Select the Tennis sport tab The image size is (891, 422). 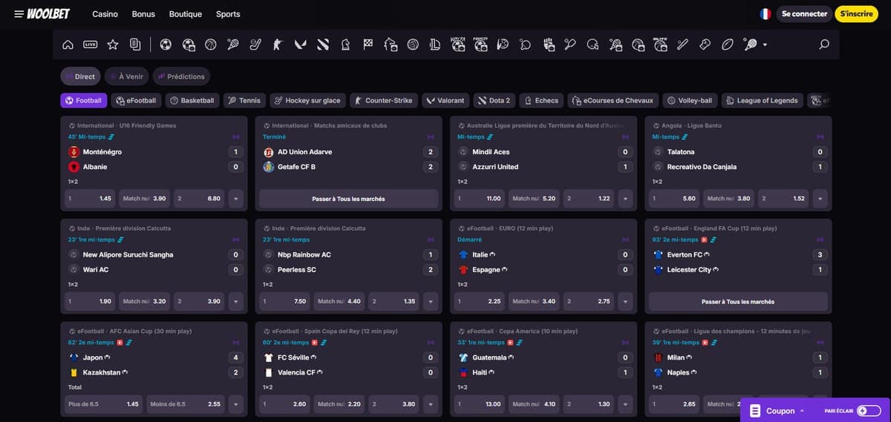[244, 100]
